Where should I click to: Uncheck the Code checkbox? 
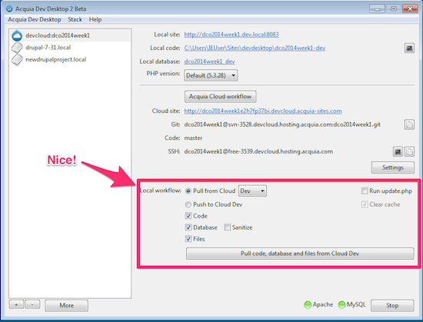(188, 216)
